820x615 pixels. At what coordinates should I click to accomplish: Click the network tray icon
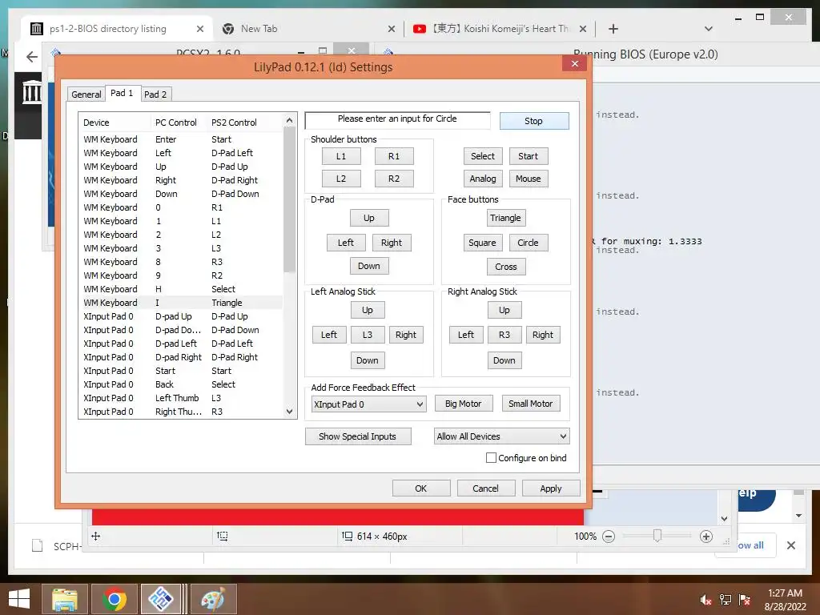pos(726,600)
